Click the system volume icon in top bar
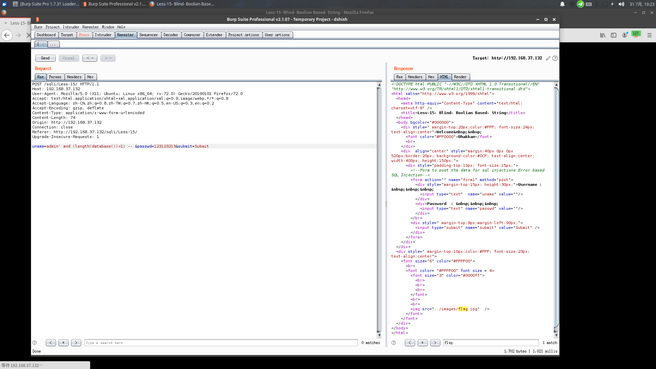This screenshot has height=369, width=656. 621,4
